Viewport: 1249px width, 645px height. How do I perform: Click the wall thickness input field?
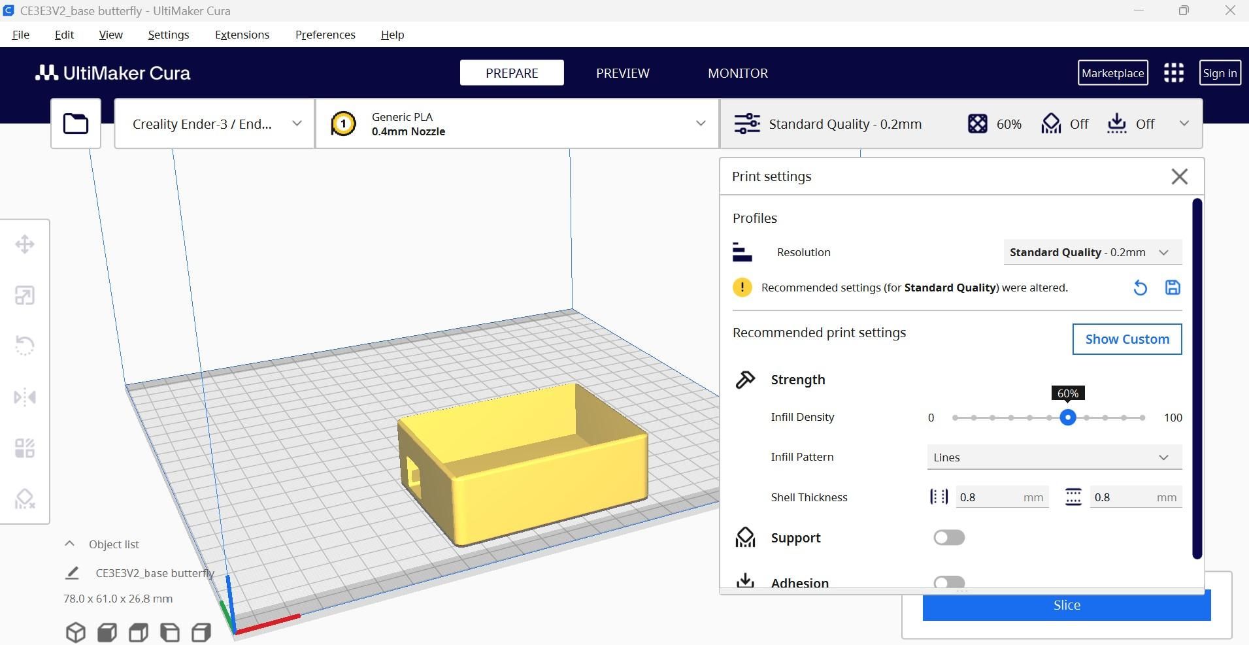pos(1002,497)
